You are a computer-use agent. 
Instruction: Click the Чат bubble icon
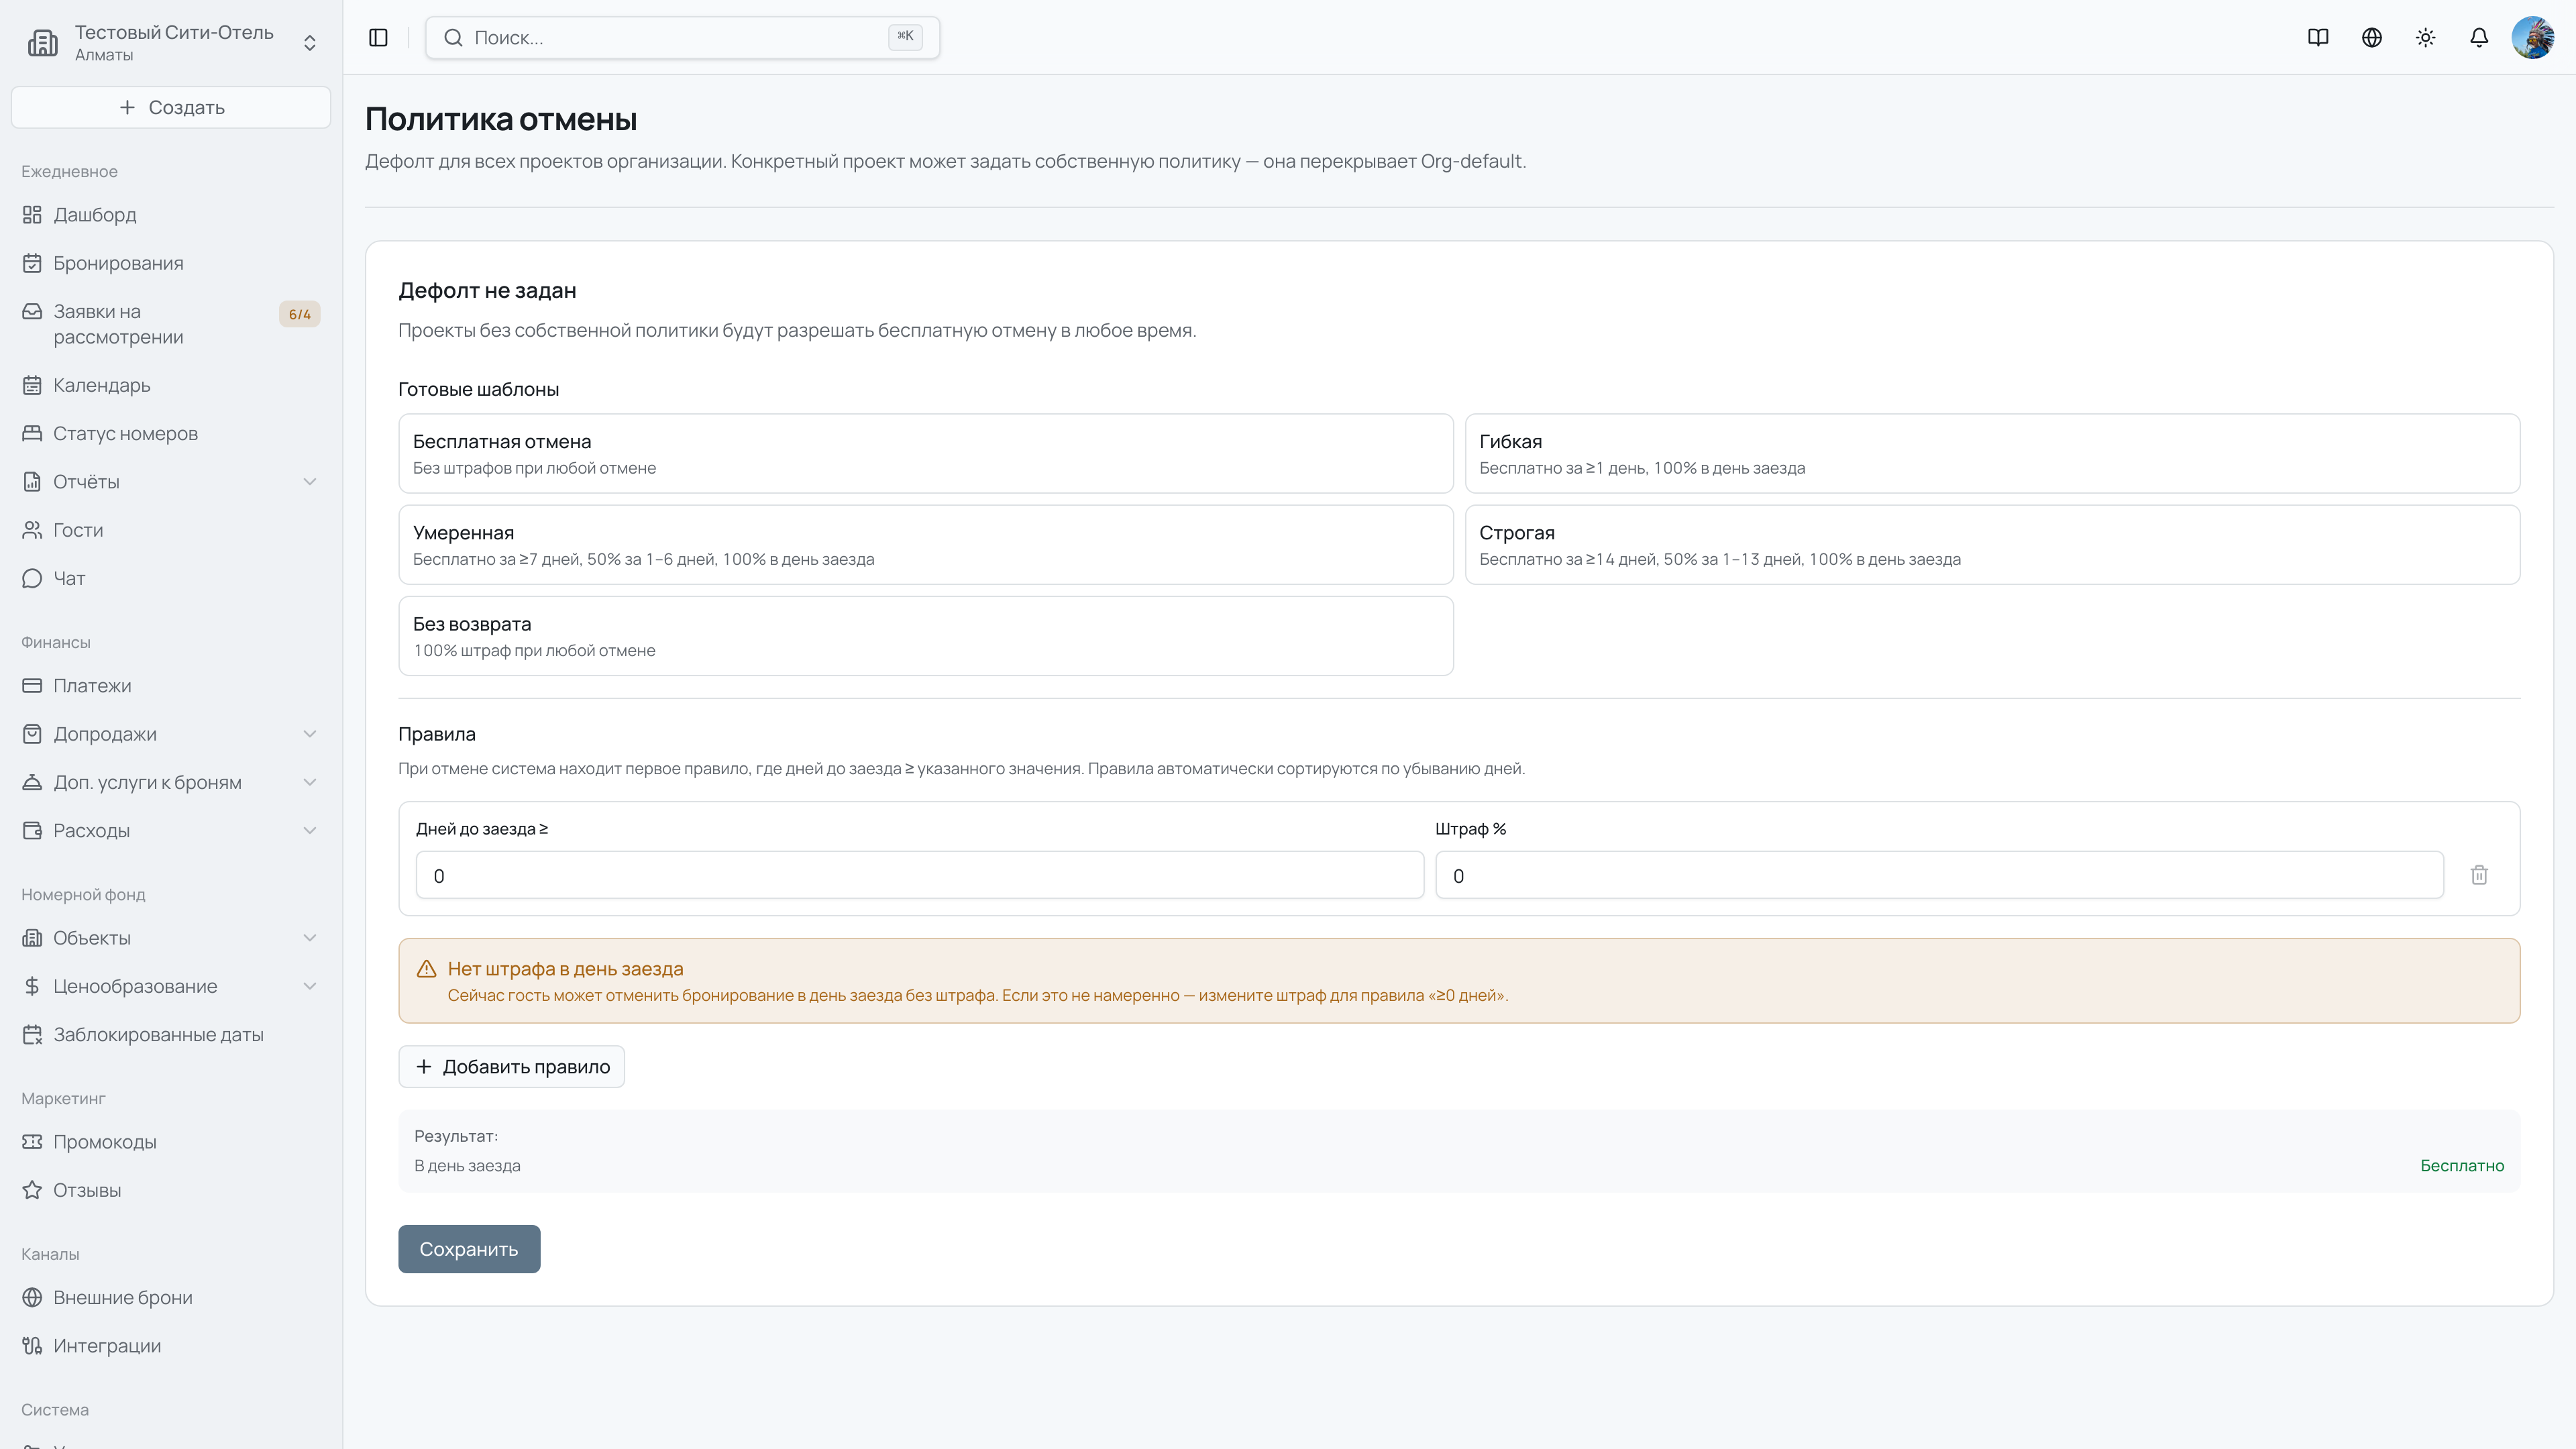[32, 578]
